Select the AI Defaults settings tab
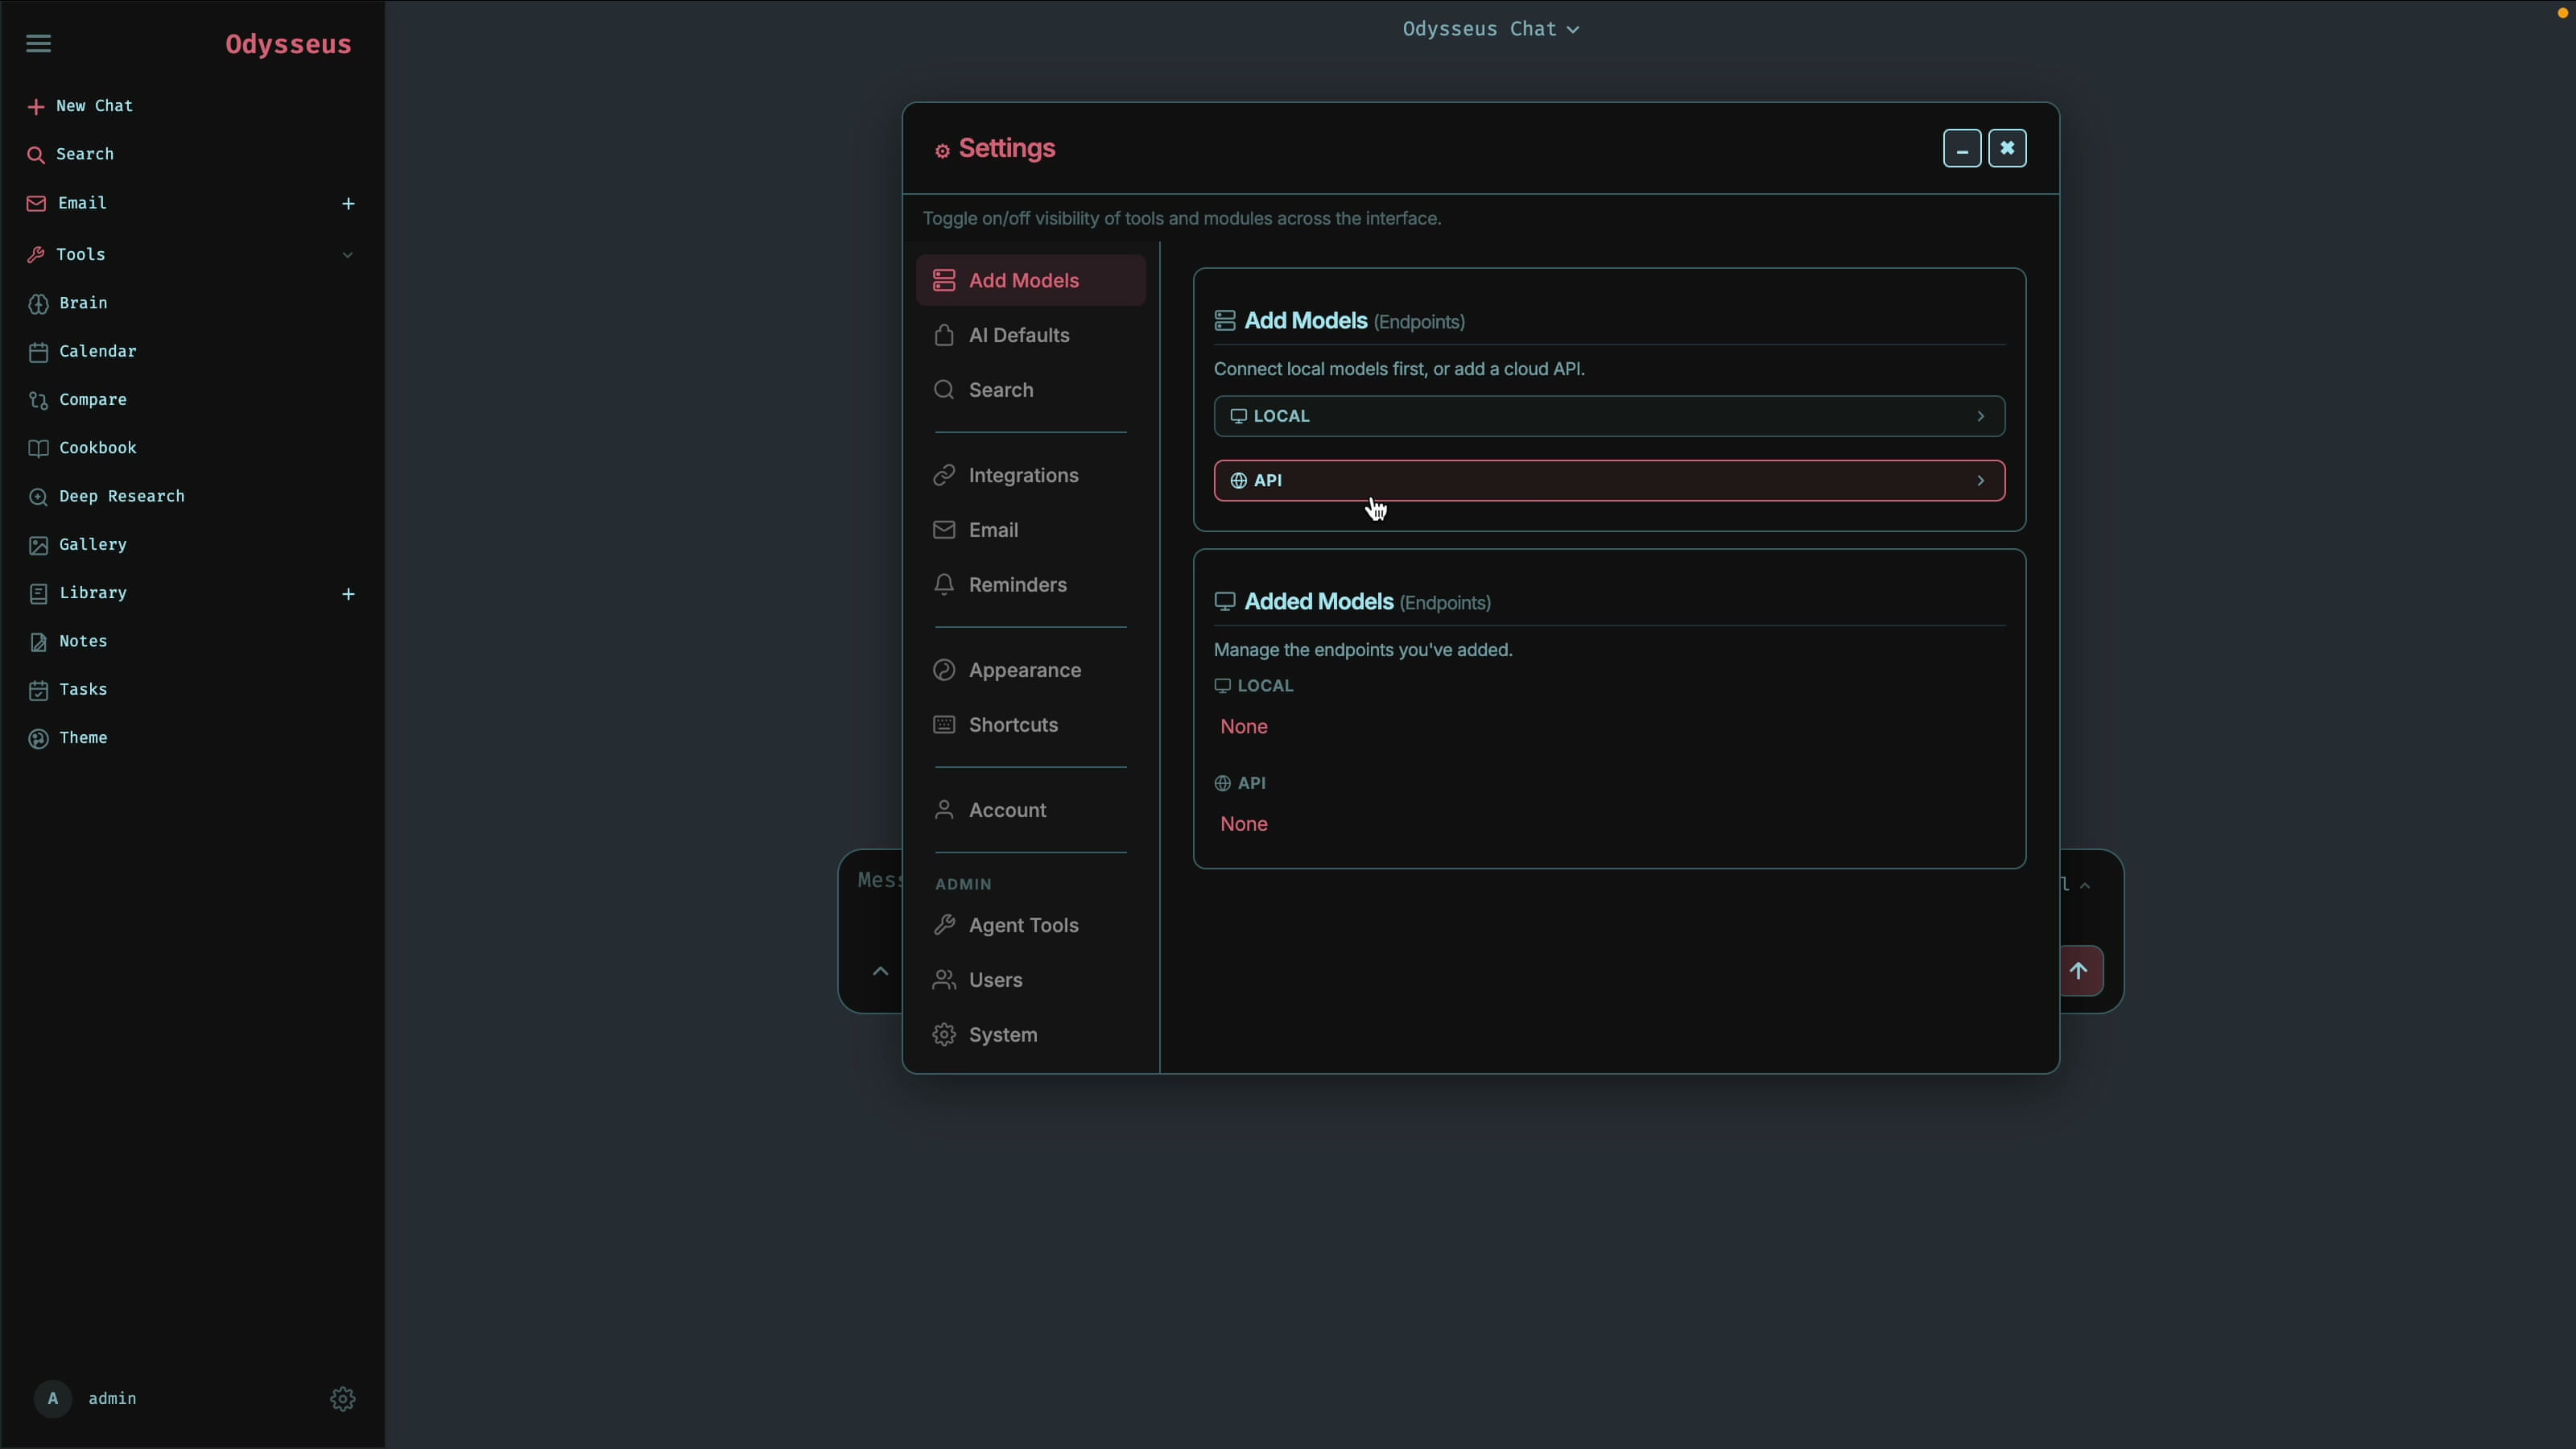Viewport: 2576px width, 1449px height. pyautogui.click(x=1031, y=335)
